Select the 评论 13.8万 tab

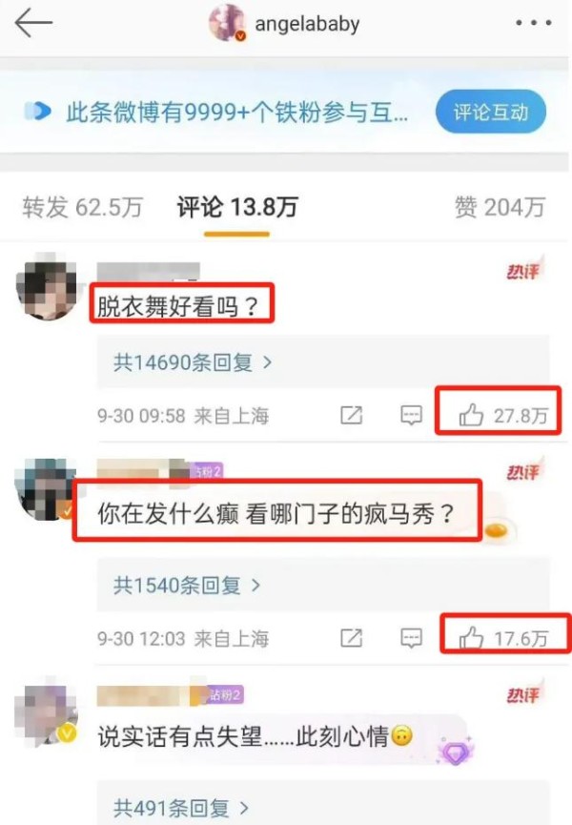(237, 207)
